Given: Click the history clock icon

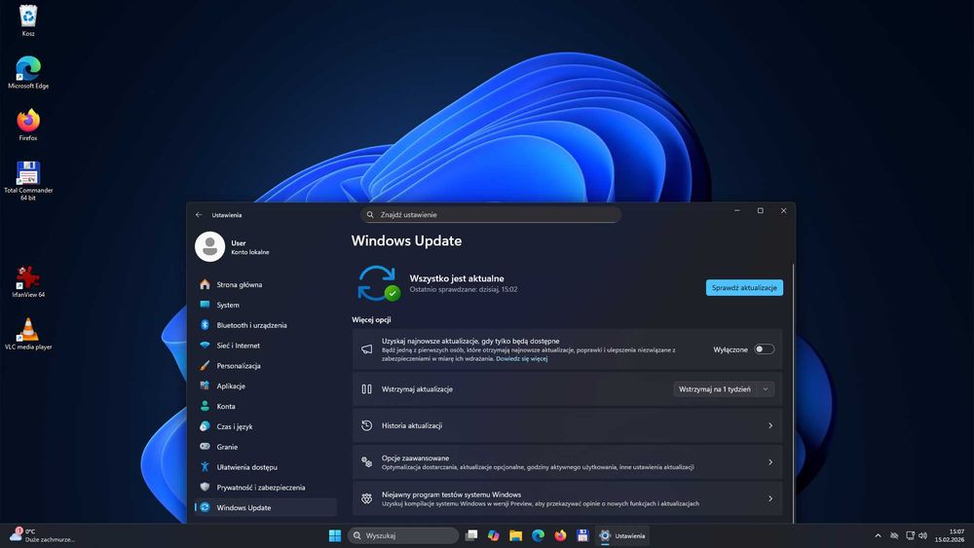Looking at the screenshot, I should pos(366,425).
